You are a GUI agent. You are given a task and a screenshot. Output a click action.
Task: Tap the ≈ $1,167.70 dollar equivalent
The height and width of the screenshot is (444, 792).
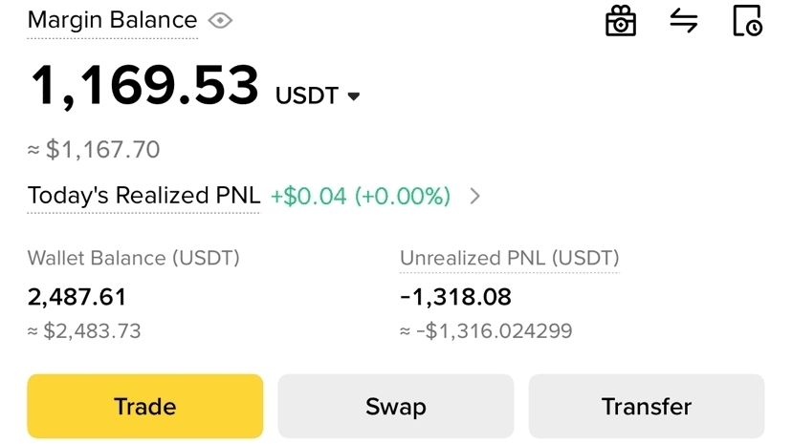point(94,150)
